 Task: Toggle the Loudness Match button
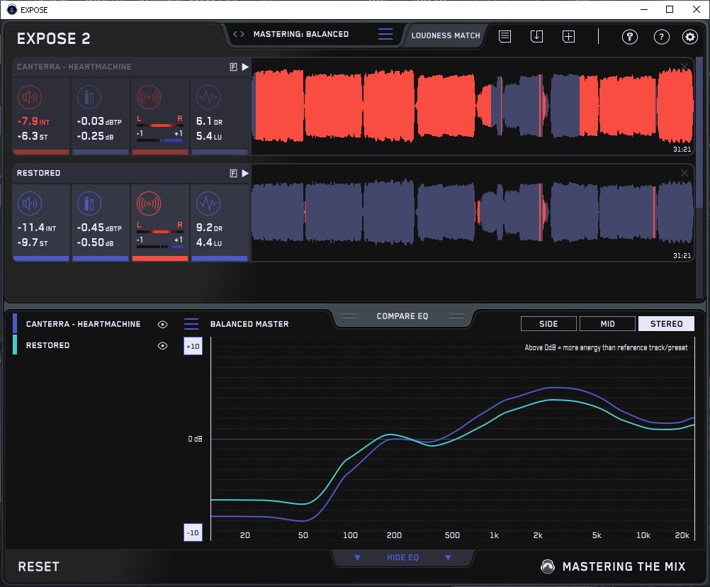point(446,35)
